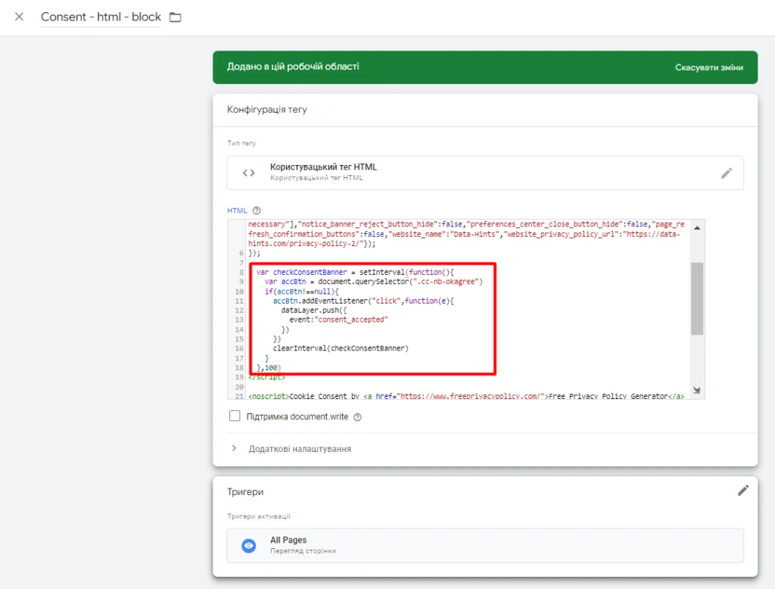Edit the tag name Consent - html - block

(101, 17)
